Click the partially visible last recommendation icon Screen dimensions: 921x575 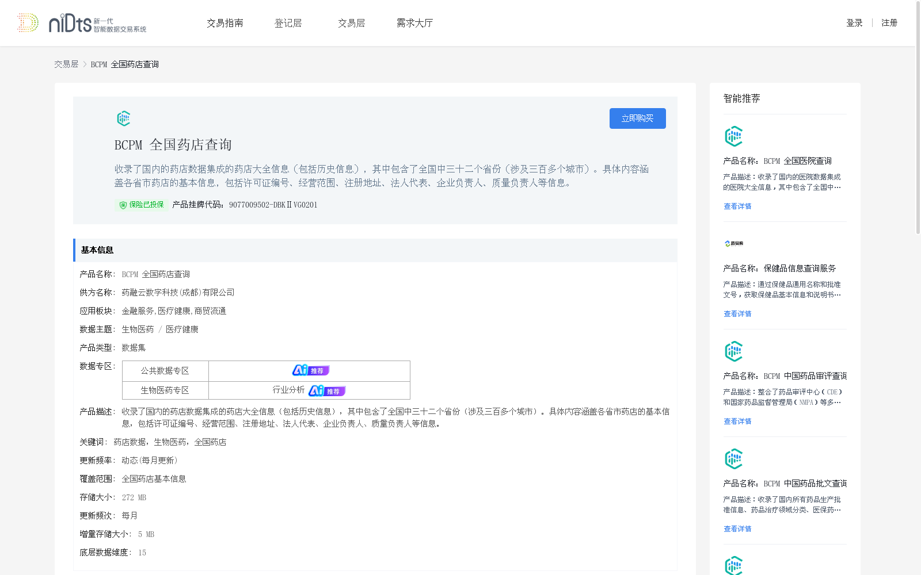(733, 565)
